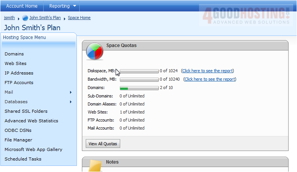Click the Space Quotas pie chart icon
The width and height of the screenshot is (297, 172).
94,51
